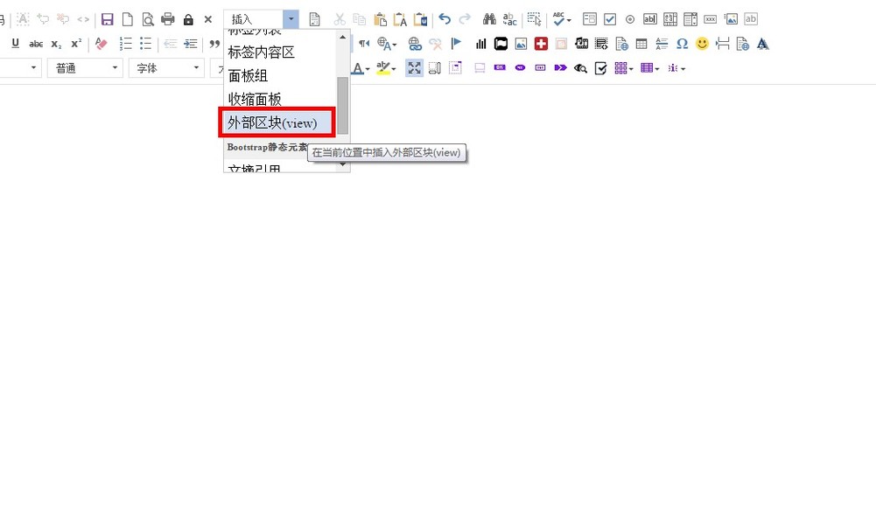Click the insert list scroll-up arrow

pyautogui.click(x=343, y=37)
